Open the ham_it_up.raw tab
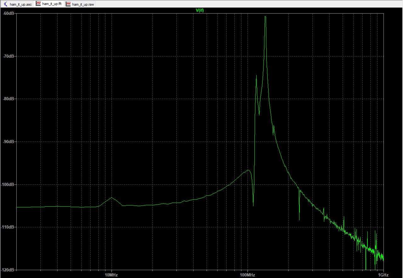 pos(80,4)
